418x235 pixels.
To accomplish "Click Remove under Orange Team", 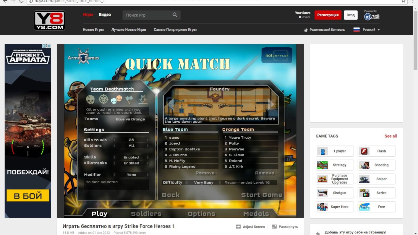I will [266, 173].
